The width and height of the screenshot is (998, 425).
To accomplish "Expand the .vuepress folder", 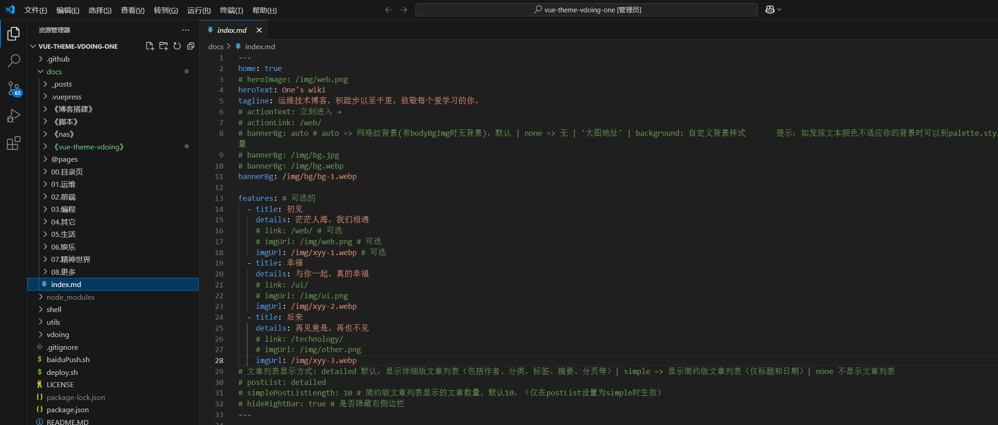I will click(113, 97).
